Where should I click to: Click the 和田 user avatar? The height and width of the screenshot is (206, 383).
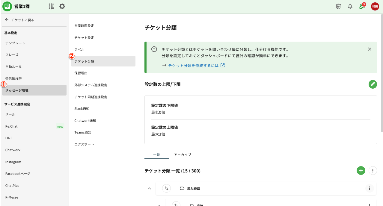click(375, 7)
